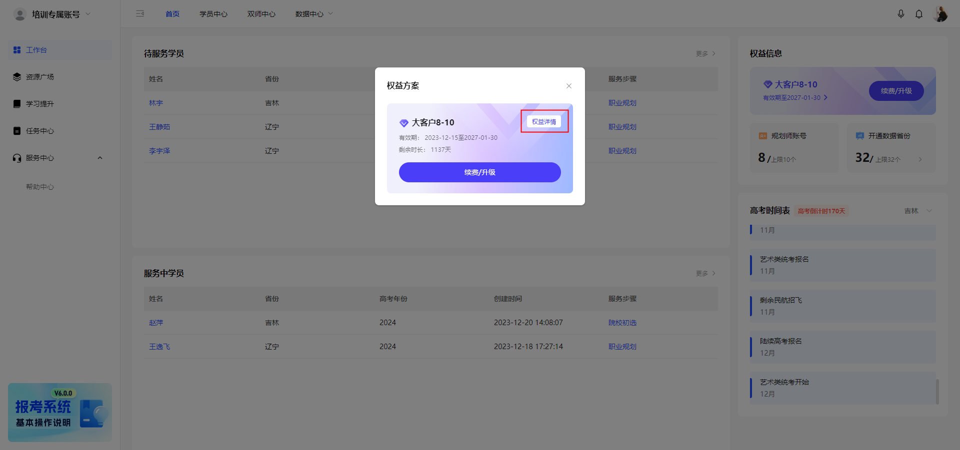Click the 续费/升级 button in the dialog
Image resolution: width=960 pixels, height=450 pixels.
(x=479, y=172)
